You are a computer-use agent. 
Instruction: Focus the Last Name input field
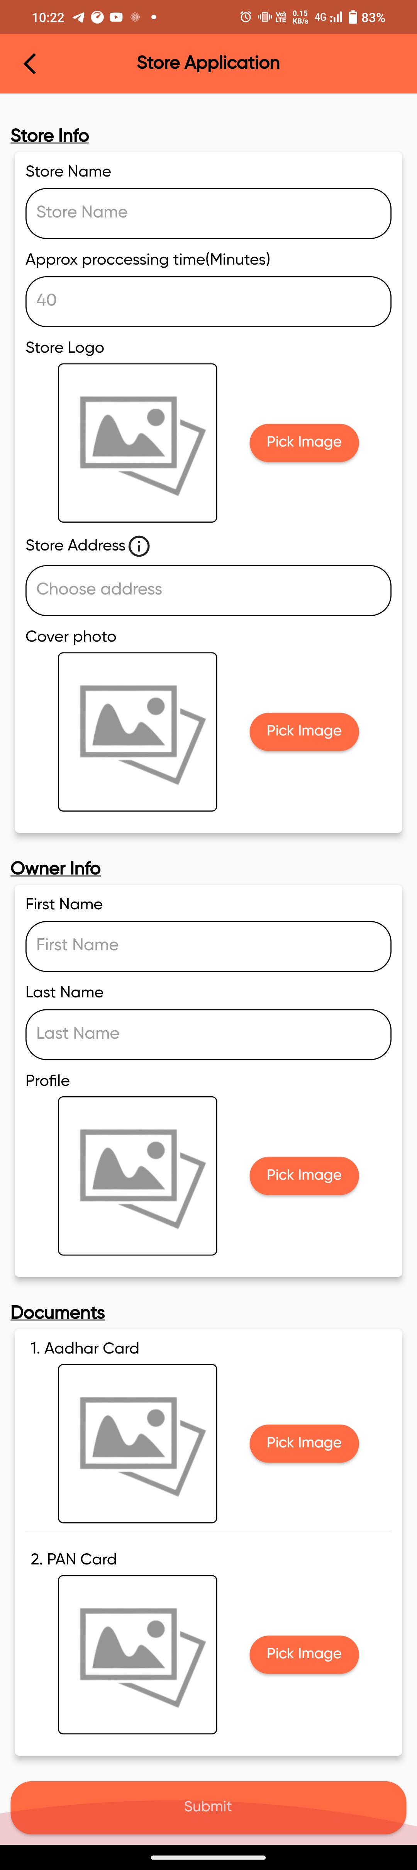pos(208,1034)
